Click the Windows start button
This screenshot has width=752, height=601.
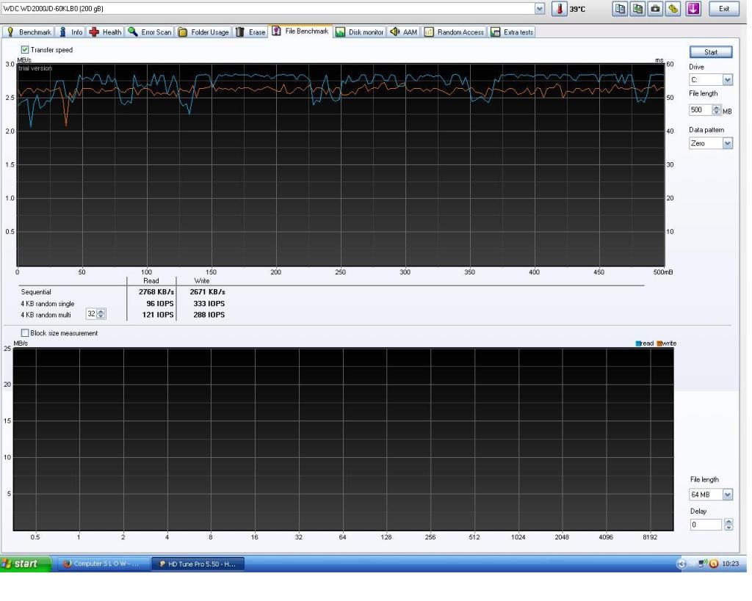pyautogui.click(x=26, y=564)
